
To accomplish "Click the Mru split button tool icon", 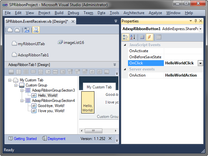I will coord(55,72).
